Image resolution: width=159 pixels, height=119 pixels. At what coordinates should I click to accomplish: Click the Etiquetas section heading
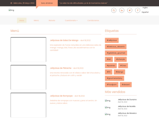112,31
